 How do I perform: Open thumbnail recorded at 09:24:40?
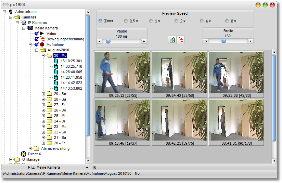pyautogui.click(x=179, y=75)
